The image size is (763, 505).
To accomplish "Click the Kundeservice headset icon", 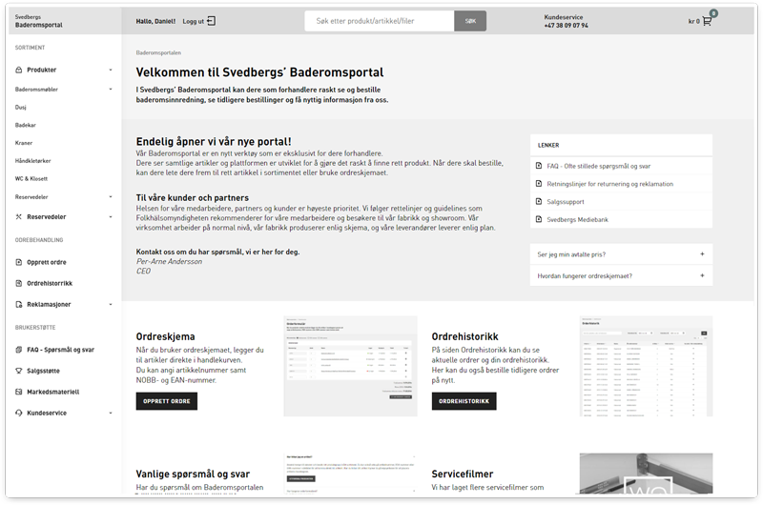I will point(18,414).
